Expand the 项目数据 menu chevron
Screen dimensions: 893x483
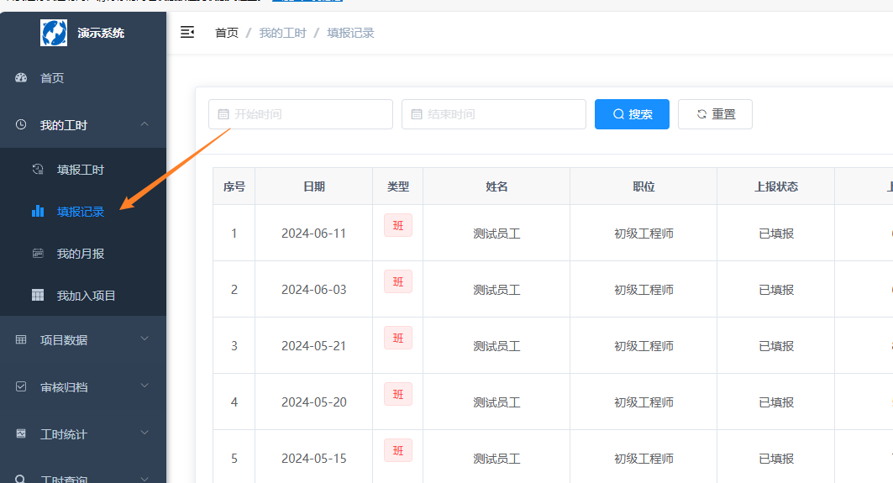coord(144,339)
